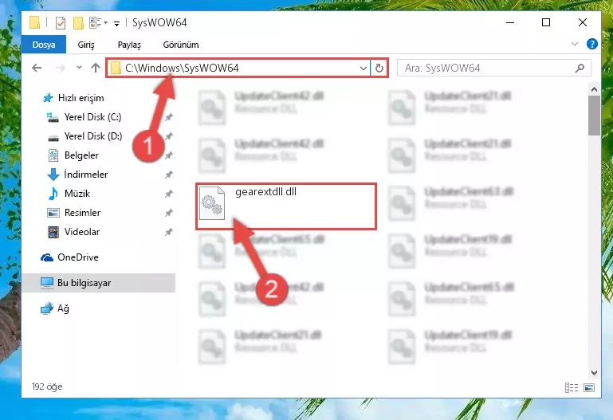Viewport: 613px width, 420px height.
Task: Open Videolar in the sidebar
Action: click(82, 232)
